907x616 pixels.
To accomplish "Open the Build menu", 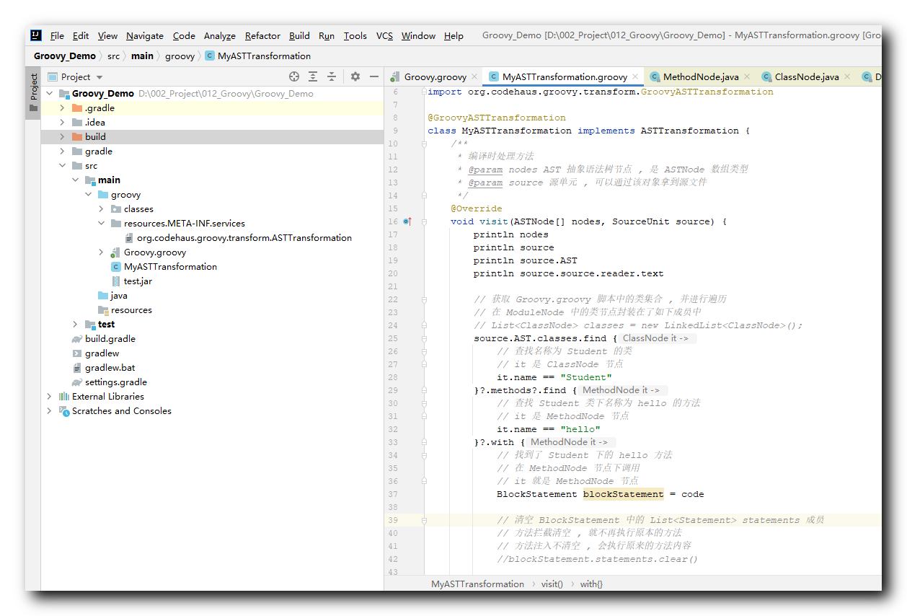I will [x=299, y=35].
